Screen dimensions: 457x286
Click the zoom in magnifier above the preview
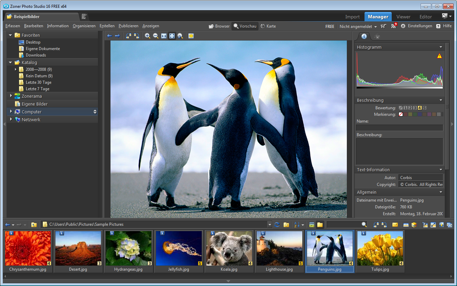(x=148, y=36)
